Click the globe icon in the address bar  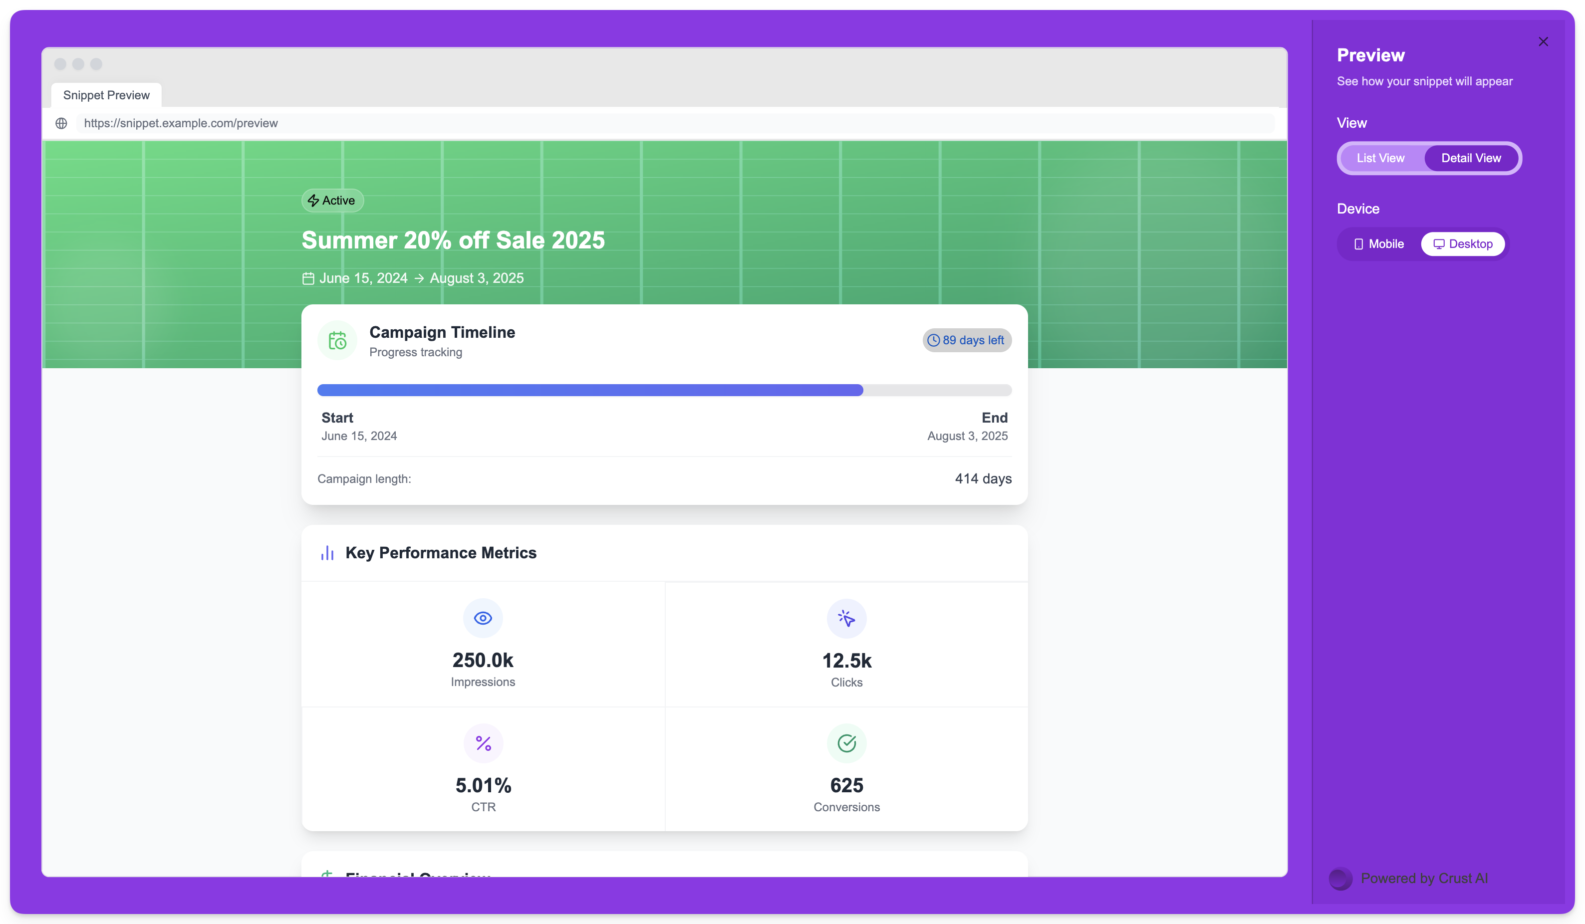tap(61, 123)
